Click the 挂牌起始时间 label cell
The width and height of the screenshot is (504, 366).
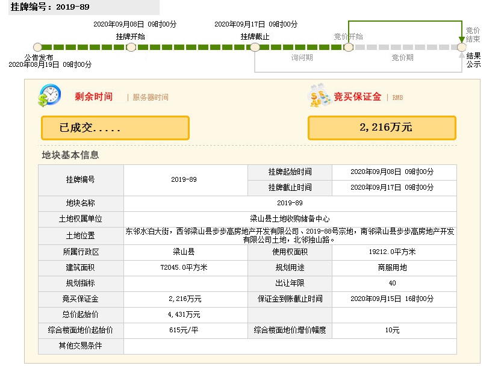[x=290, y=172]
